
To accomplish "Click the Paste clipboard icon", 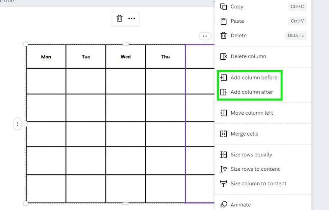I will point(224,21).
